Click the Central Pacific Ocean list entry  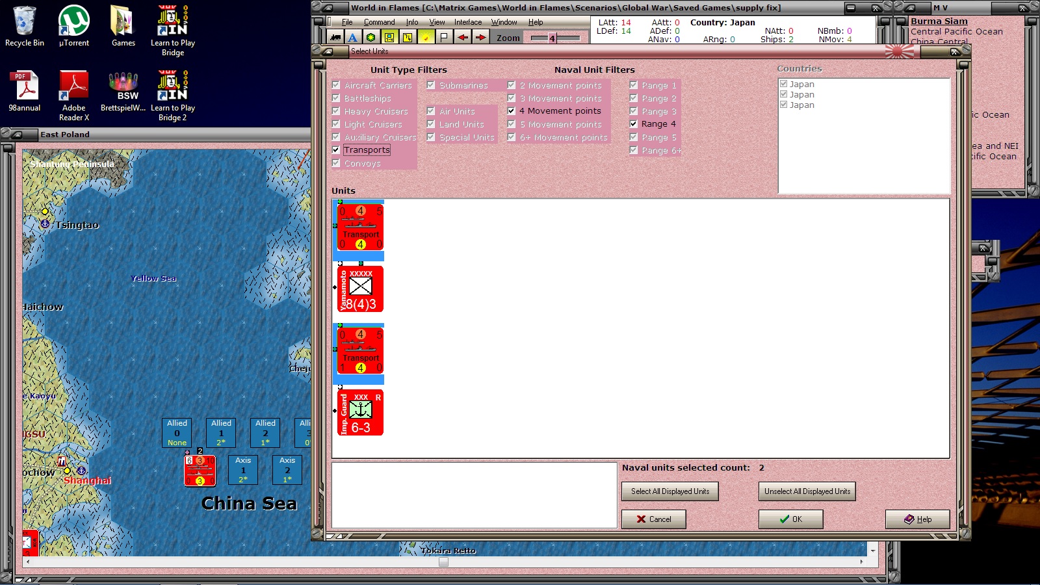coord(956,32)
